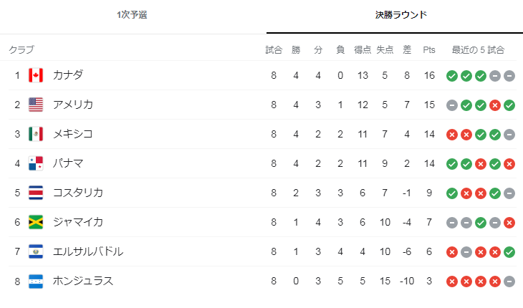Click the Panama flag icon
This screenshot has height=308, width=523.
point(36,163)
